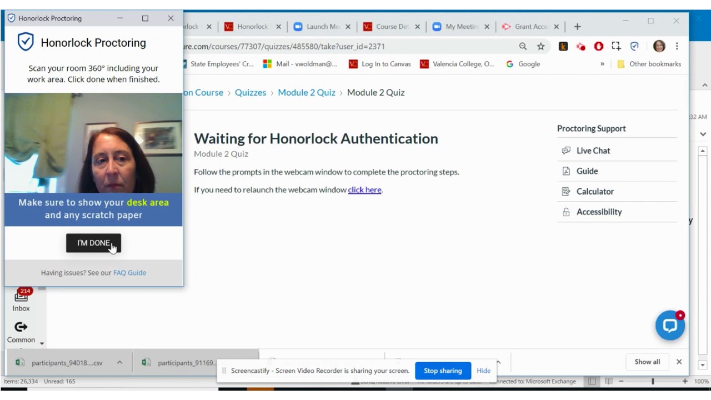This screenshot has width=711, height=400.
Task: Click the Calculator icon in Proctoring Support
Action: coord(566,191)
